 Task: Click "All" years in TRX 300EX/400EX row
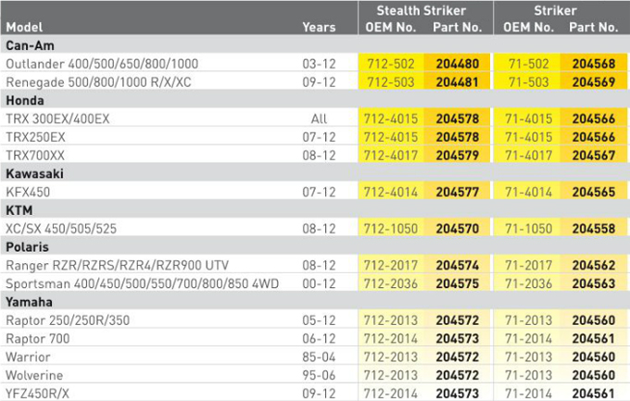click(319, 119)
